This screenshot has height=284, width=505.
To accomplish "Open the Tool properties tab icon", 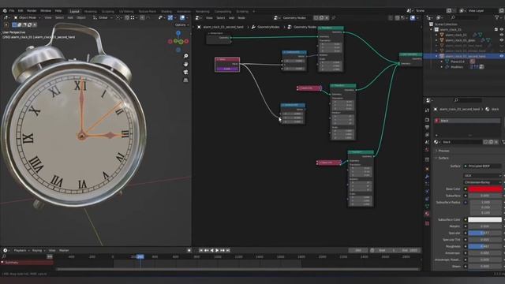I will (x=427, y=110).
